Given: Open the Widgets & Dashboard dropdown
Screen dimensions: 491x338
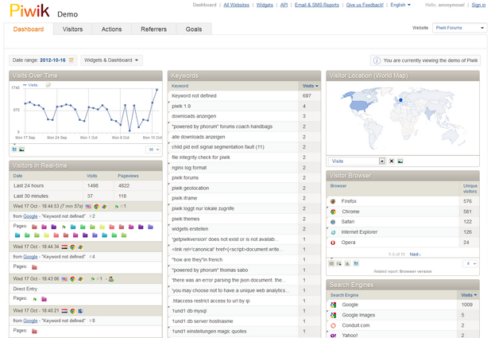Looking at the screenshot, I should coord(112,60).
